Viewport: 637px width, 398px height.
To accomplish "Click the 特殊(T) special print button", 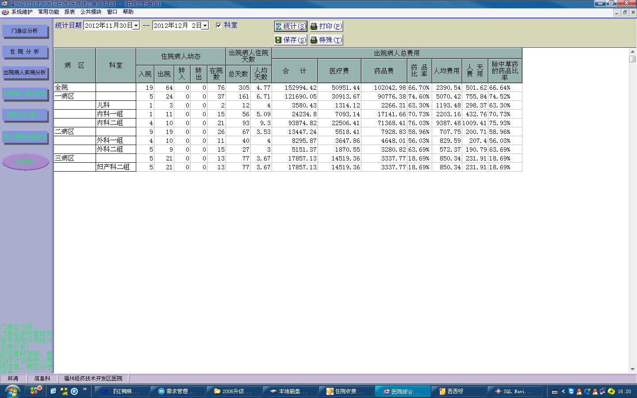I will (x=326, y=40).
